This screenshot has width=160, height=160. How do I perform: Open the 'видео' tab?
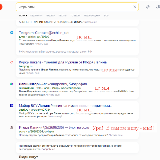[x=50, y=15]
